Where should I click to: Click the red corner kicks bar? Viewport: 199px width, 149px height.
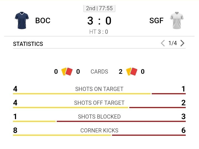[x=149, y=135]
